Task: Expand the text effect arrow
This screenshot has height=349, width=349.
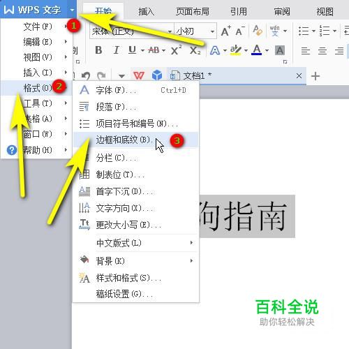Action: coord(225,50)
